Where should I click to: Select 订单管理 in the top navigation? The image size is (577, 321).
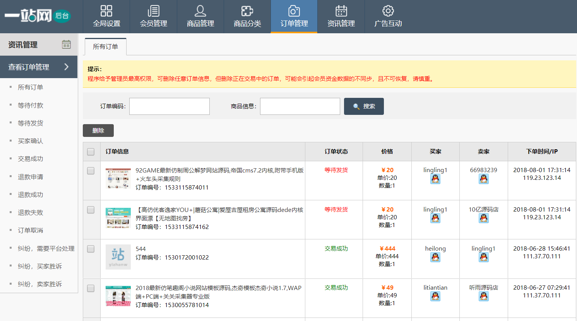click(294, 17)
